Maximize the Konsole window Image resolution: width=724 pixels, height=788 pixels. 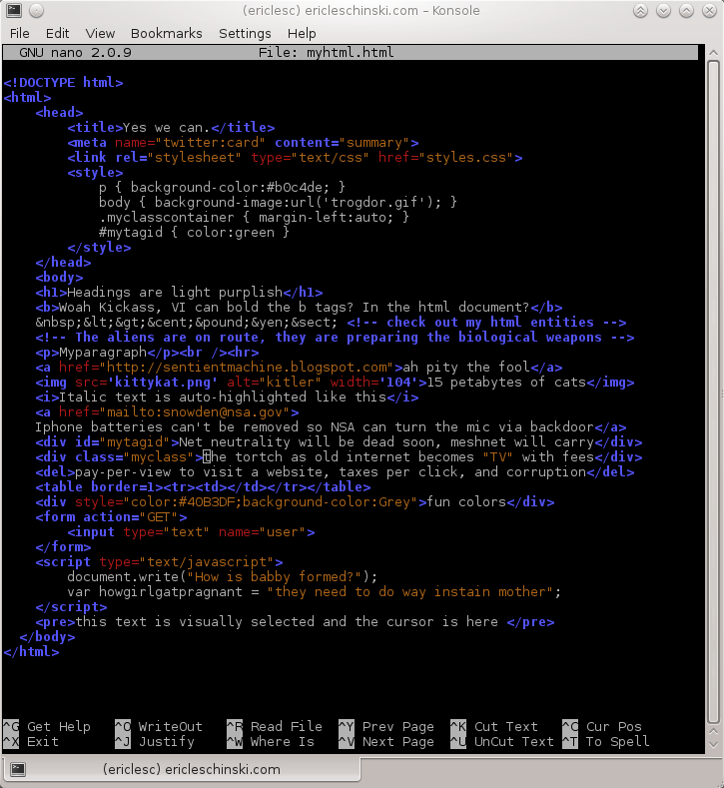pos(686,11)
